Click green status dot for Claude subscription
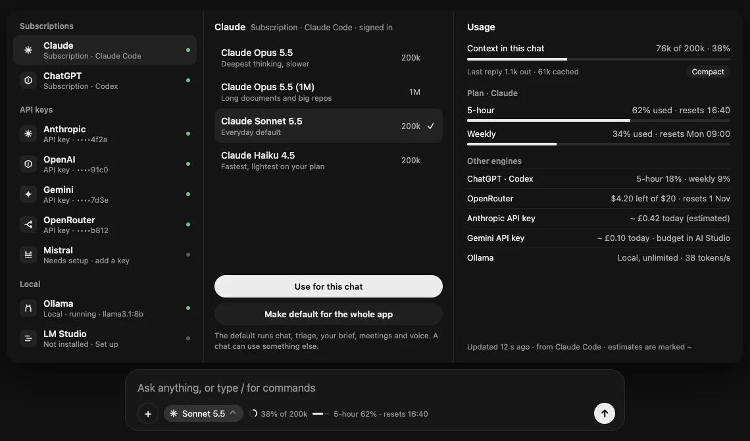Viewport: 750px width, 441px height. coord(188,50)
